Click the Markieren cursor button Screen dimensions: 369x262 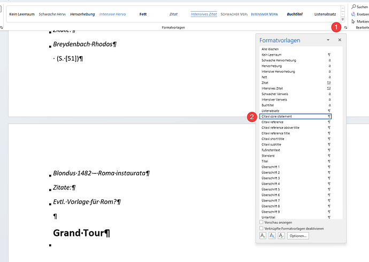pyautogui.click(x=360, y=21)
